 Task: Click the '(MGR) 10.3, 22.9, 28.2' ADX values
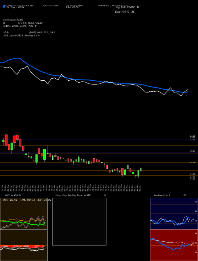click(42, 32)
